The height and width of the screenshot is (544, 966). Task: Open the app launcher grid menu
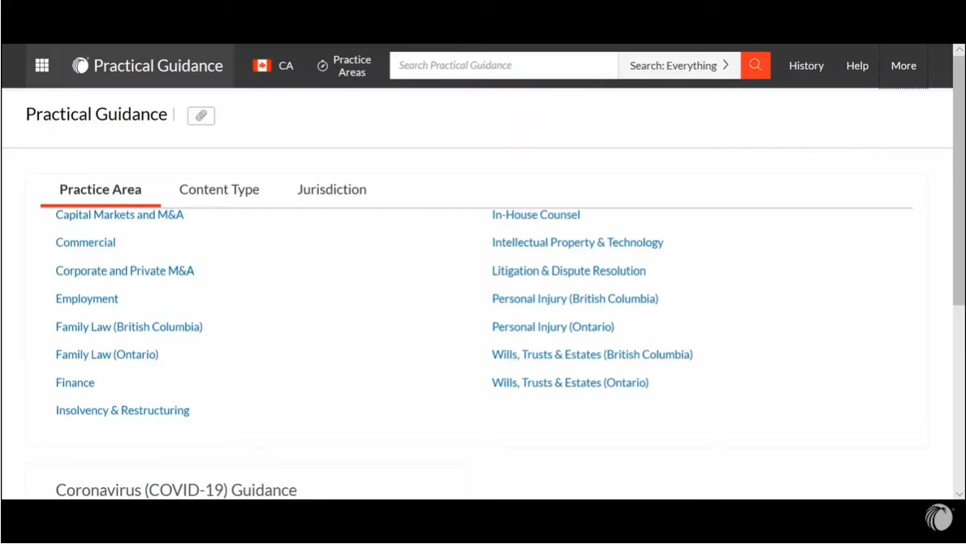(41, 66)
